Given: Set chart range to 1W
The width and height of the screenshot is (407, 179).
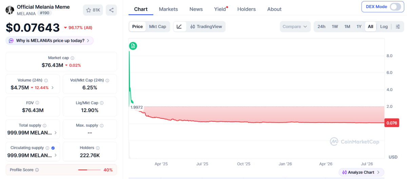Looking at the screenshot, I should pos(335,26).
